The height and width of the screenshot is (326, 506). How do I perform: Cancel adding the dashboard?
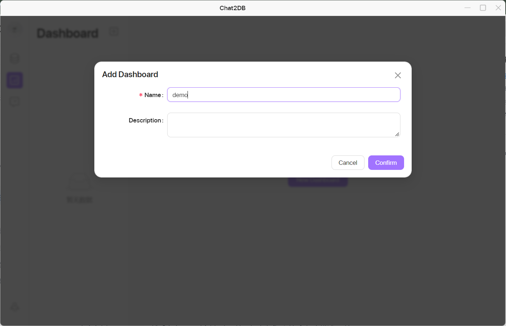click(x=348, y=163)
